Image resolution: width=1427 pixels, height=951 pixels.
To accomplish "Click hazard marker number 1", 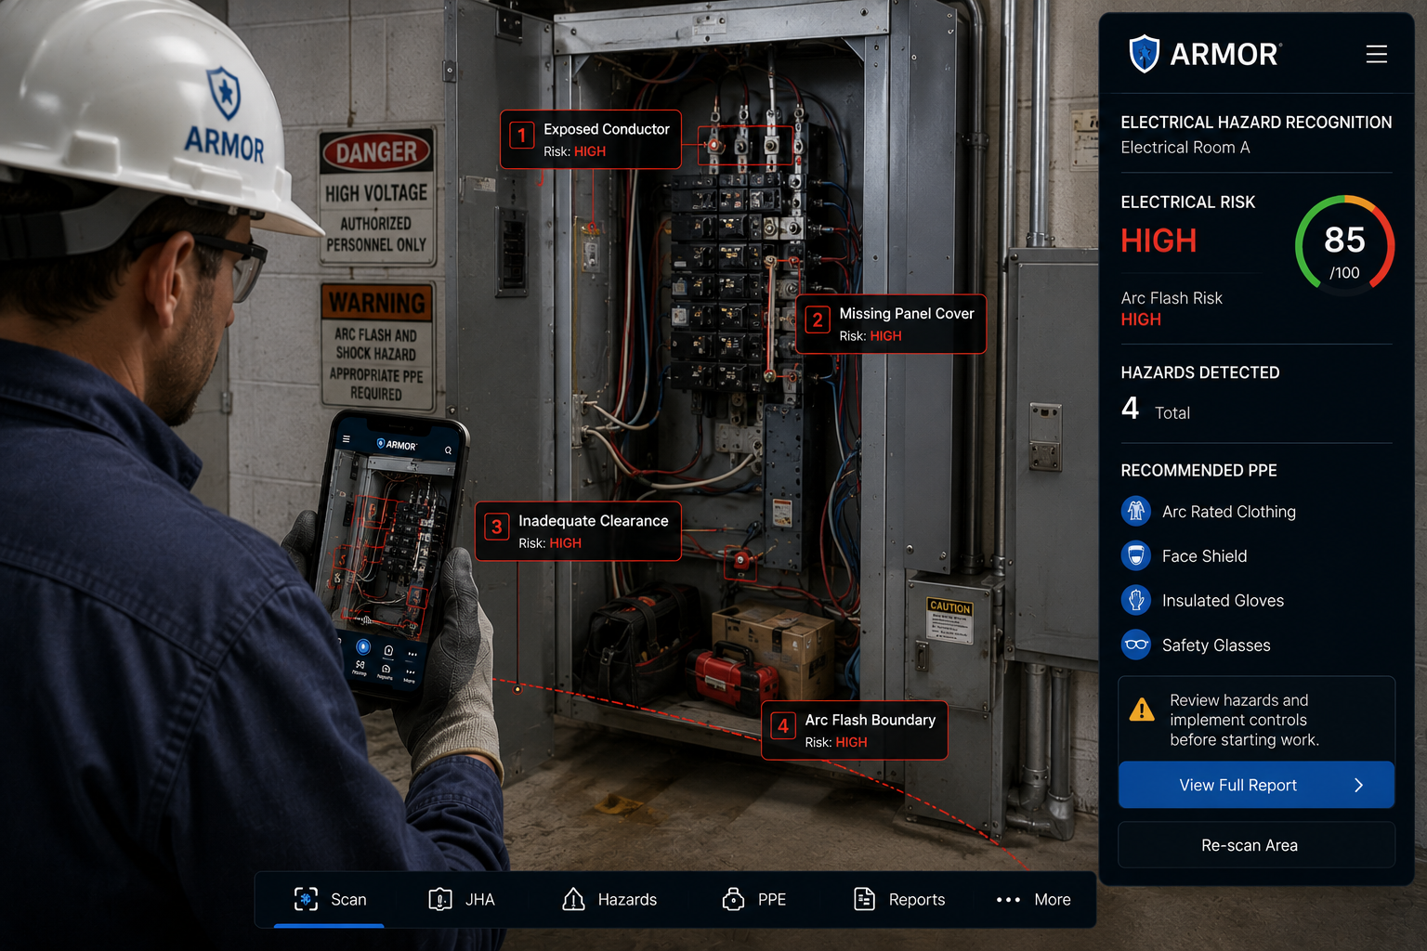I will pyautogui.click(x=522, y=136).
